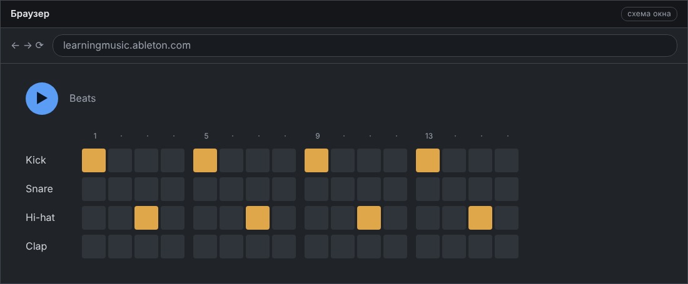Screen dimensions: 688x284
Task: Enable Hi-hat on step 13
Action: click(x=428, y=218)
